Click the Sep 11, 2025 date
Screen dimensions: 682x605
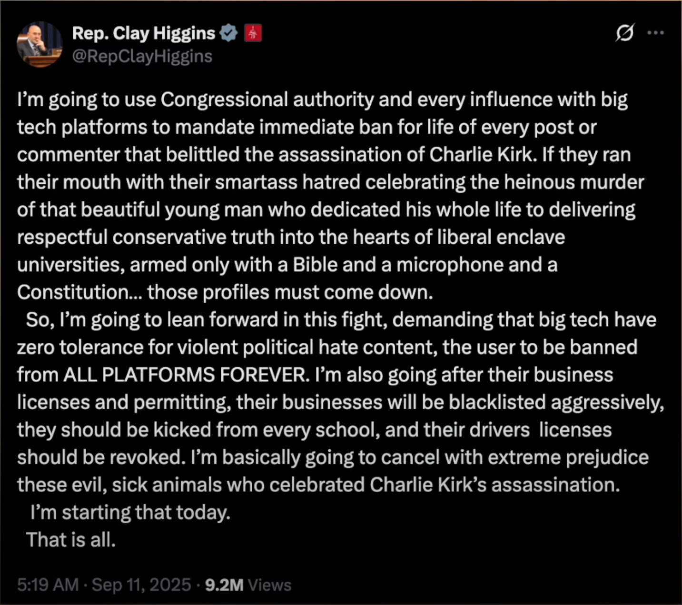[141, 585]
